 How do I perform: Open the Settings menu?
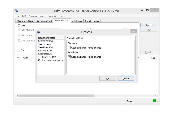pos(52,16)
